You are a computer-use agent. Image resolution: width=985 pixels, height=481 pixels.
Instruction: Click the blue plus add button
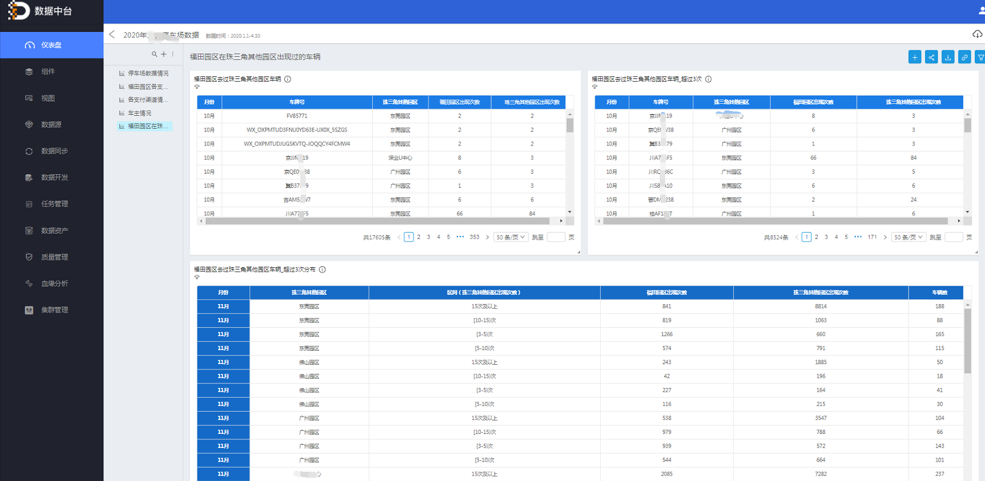[x=915, y=57]
